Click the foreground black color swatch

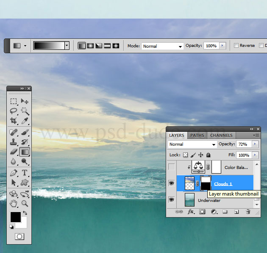pyautogui.click(x=16, y=218)
